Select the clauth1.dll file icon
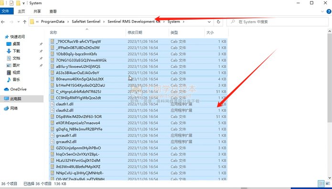332x189 pixels. (x=53, y=104)
